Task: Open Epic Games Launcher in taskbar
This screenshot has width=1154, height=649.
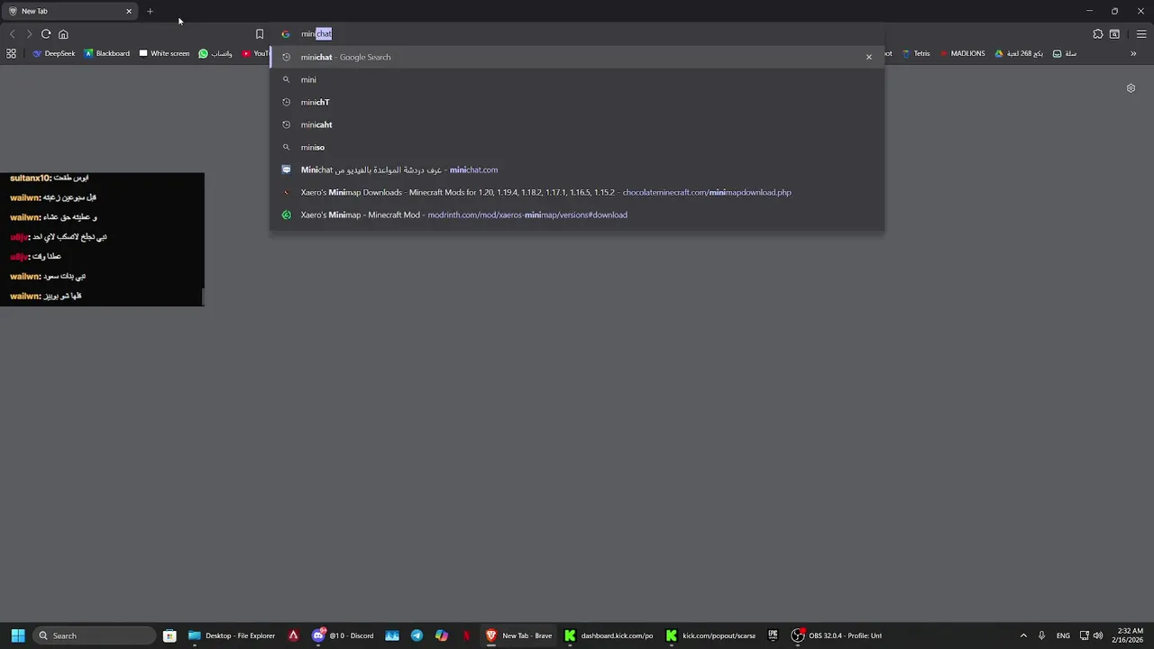Action: coord(773,635)
